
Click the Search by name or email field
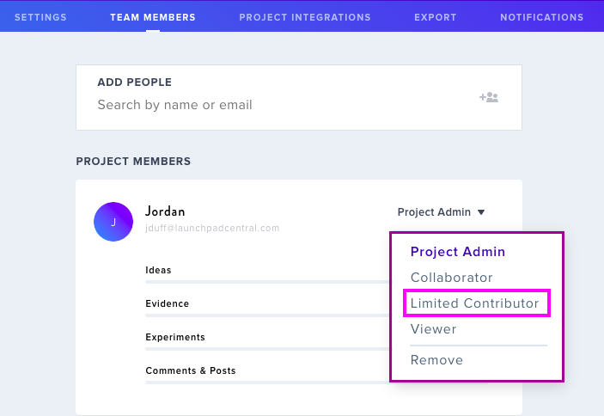pyautogui.click(x=285, y=105)
